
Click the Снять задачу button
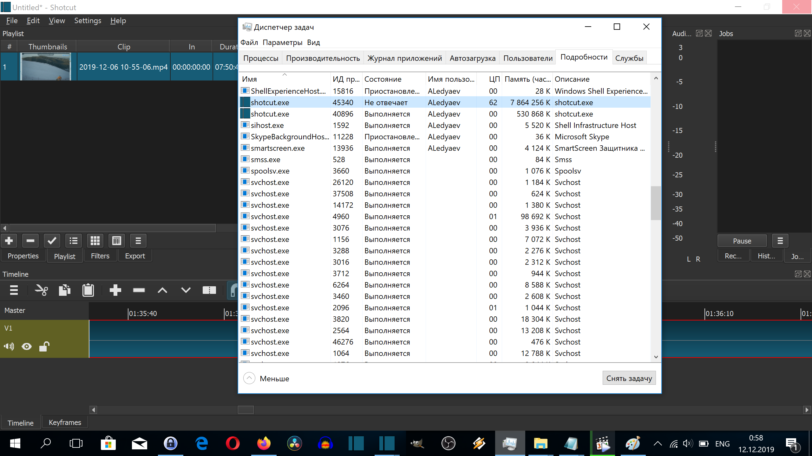[x=629, y=378]
